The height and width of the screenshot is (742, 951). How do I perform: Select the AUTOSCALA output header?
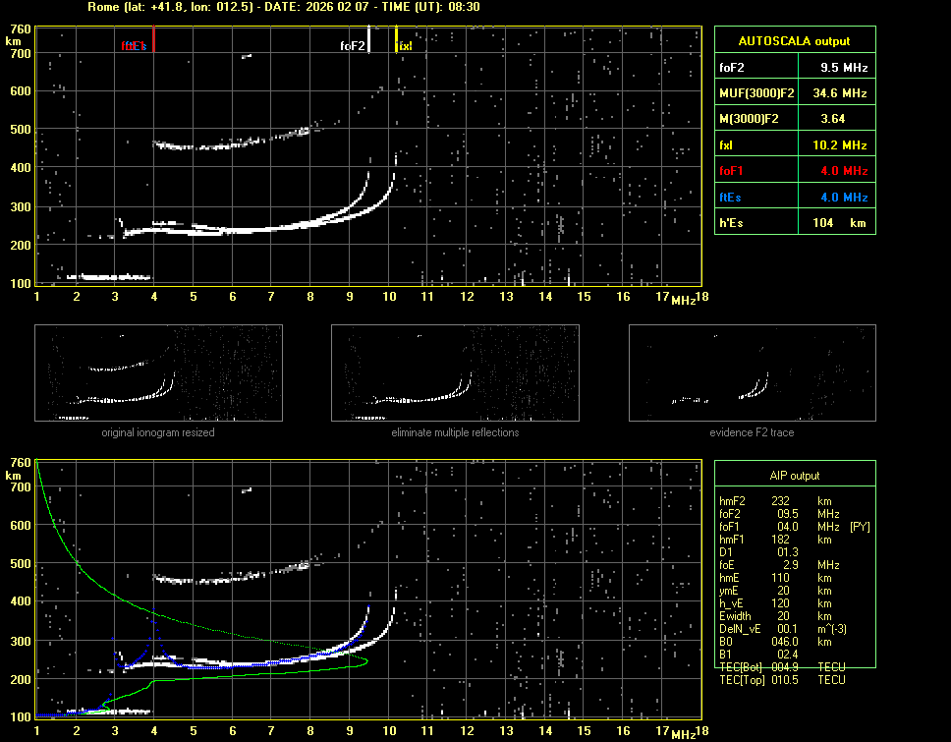coord(794,41)
